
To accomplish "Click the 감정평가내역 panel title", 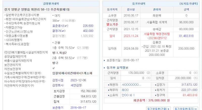I will point(50,4).
